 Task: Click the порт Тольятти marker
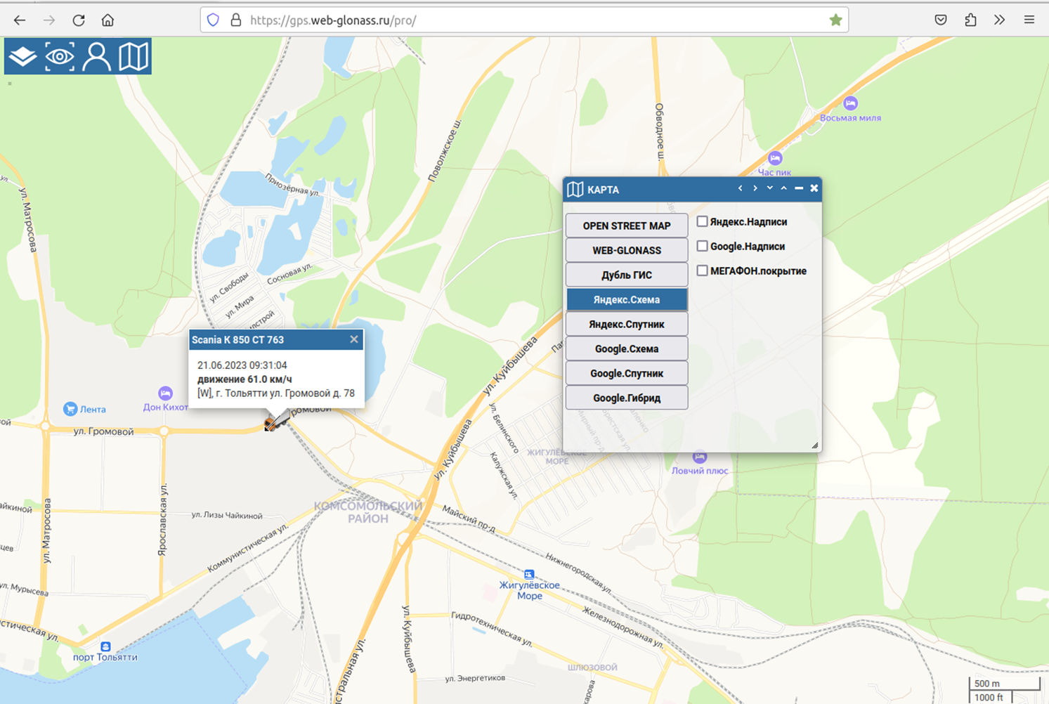tap(105, 646)
